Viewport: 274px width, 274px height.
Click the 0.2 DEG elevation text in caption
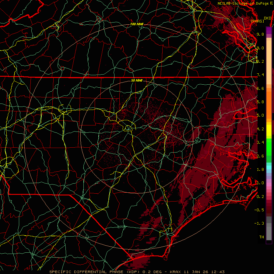point(153,272)
